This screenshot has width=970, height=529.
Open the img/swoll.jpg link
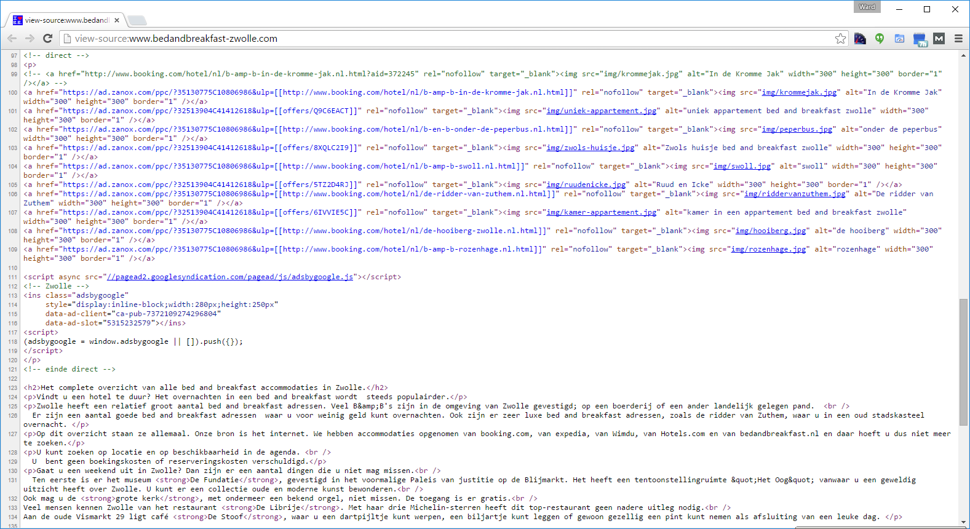tap(742, 166)
